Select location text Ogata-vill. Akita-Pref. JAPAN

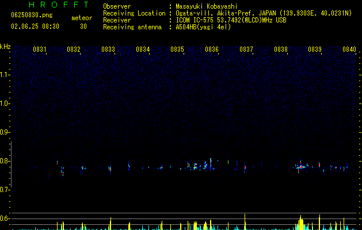226,13
